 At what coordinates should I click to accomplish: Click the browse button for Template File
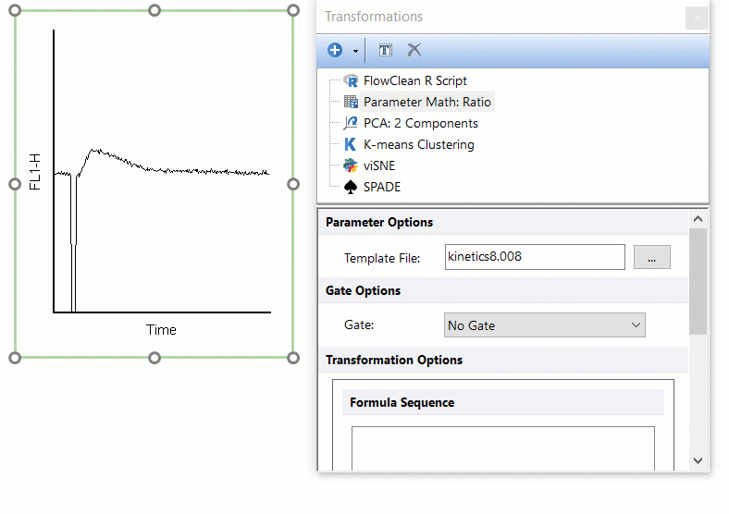click(651, 257)
